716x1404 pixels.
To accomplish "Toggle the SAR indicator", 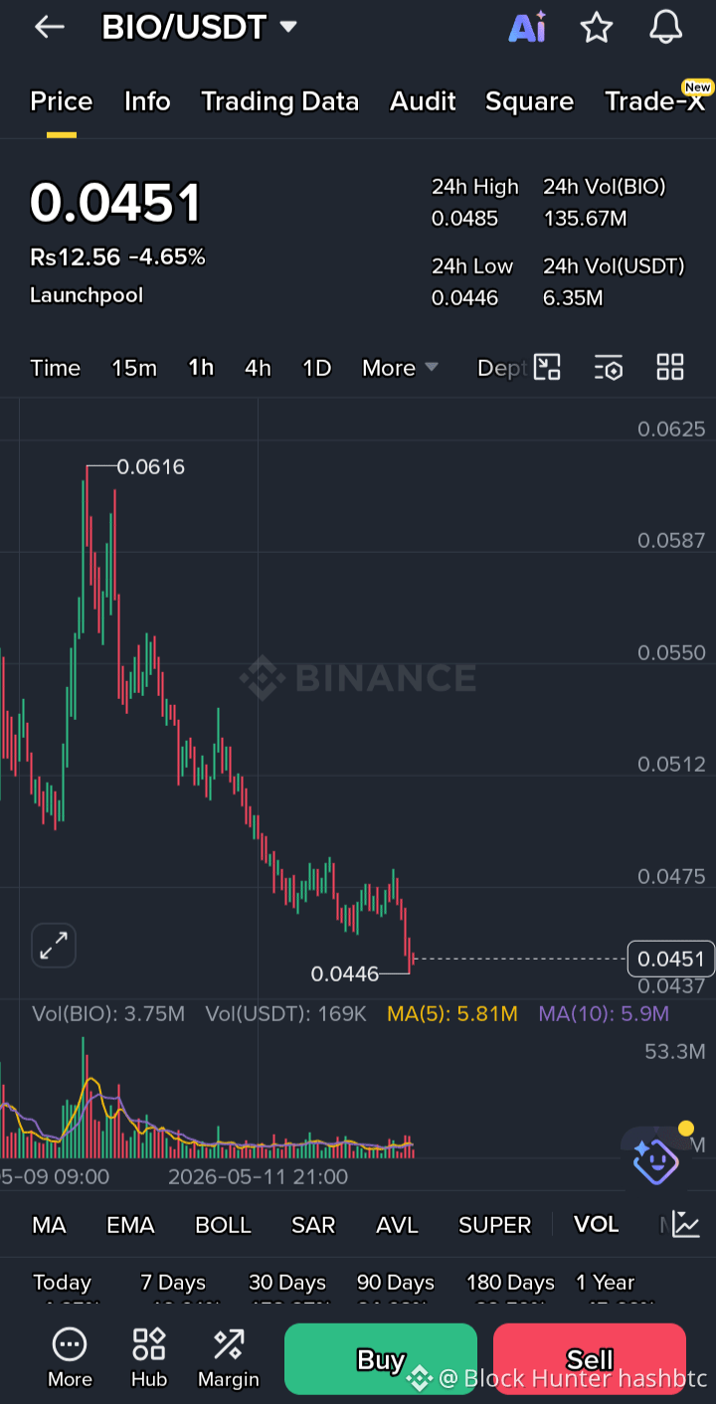I will pyautogui.click(x=313, y=1225).
